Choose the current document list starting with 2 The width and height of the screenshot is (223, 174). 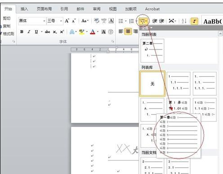tap(152, 165)
